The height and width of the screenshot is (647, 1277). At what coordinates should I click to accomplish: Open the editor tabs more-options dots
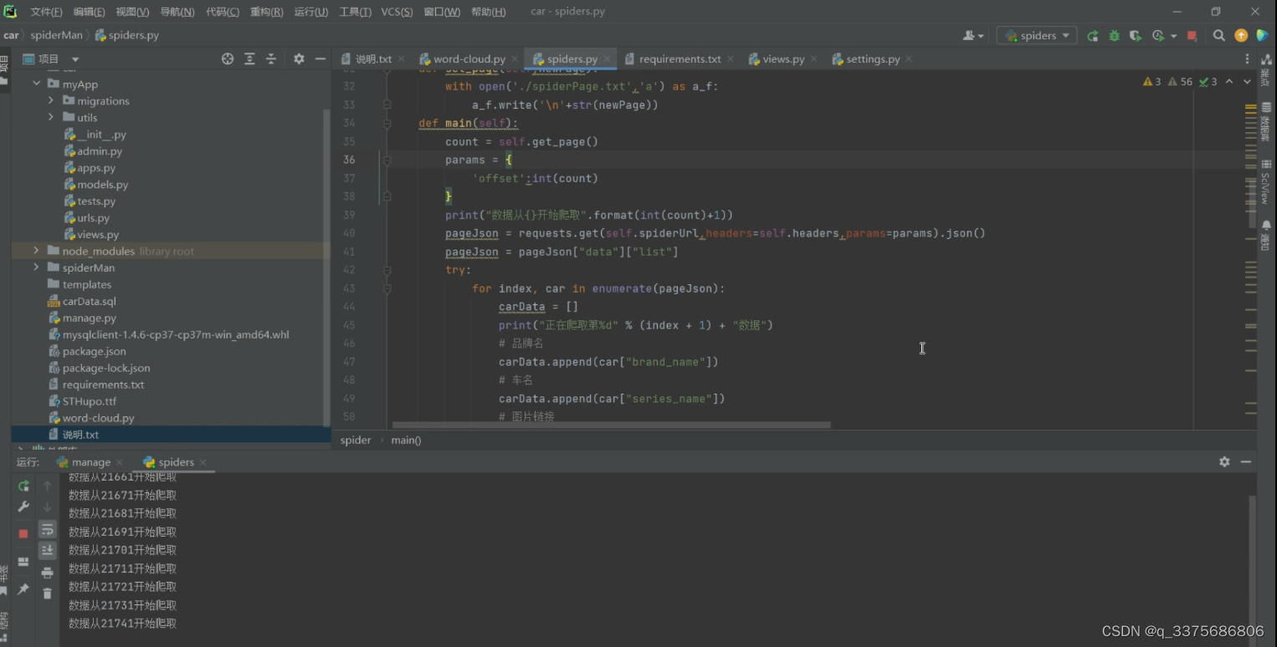tap(1247, 59)
